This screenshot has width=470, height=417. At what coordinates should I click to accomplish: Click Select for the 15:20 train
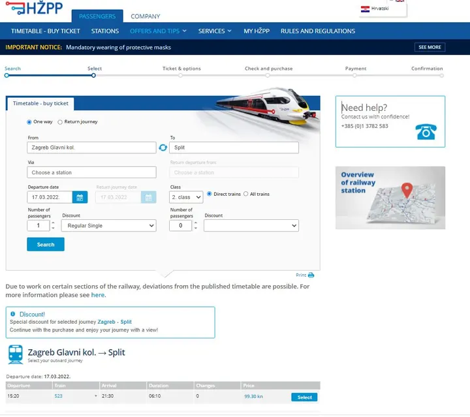(304, 397)
